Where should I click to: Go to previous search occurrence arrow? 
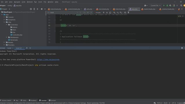(x=103, y=12)
